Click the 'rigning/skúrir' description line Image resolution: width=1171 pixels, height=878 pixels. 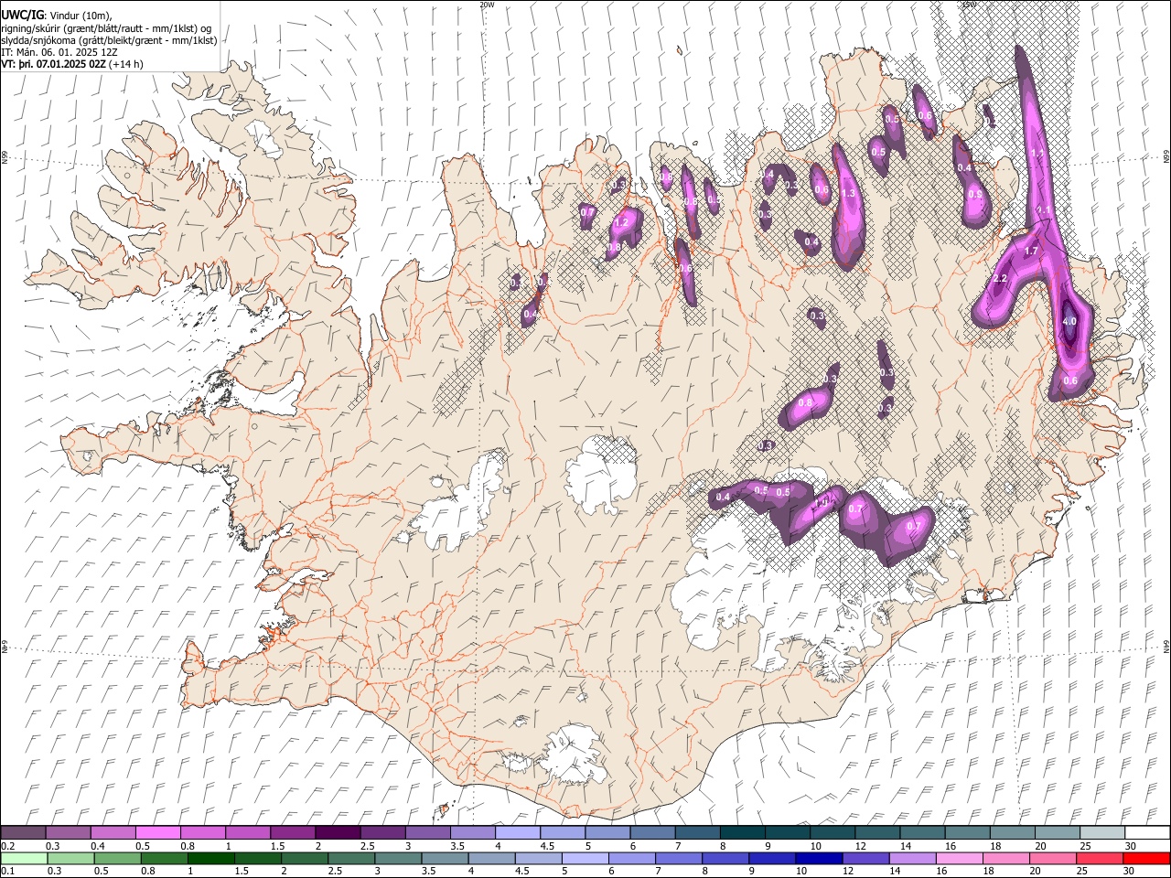pyautogui.click(x=108, y=28)
